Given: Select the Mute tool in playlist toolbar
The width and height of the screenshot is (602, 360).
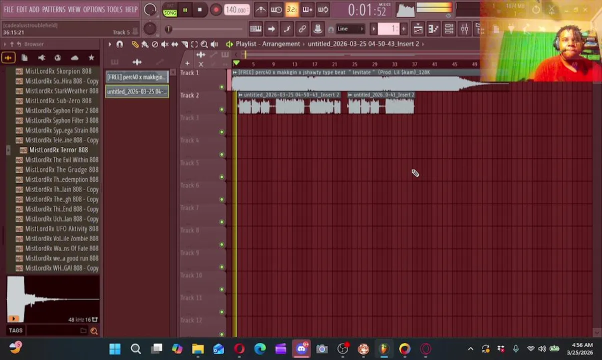Looking at the screenshot, I should [x=164, y=44].
